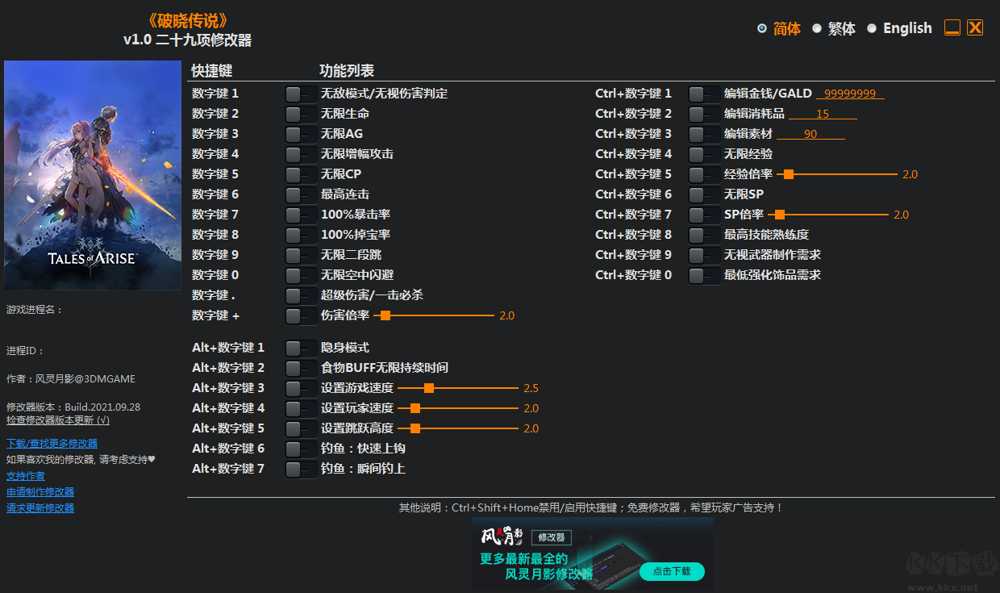Image resolution: width=1000 pixels, height=593 pixels.
Task: Activate 最高技能熟练度 toggle
Action: click(704, 234)
